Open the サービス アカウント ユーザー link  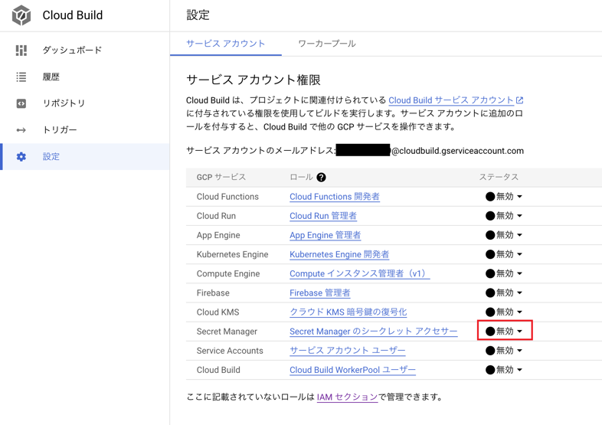pos(348,350)
